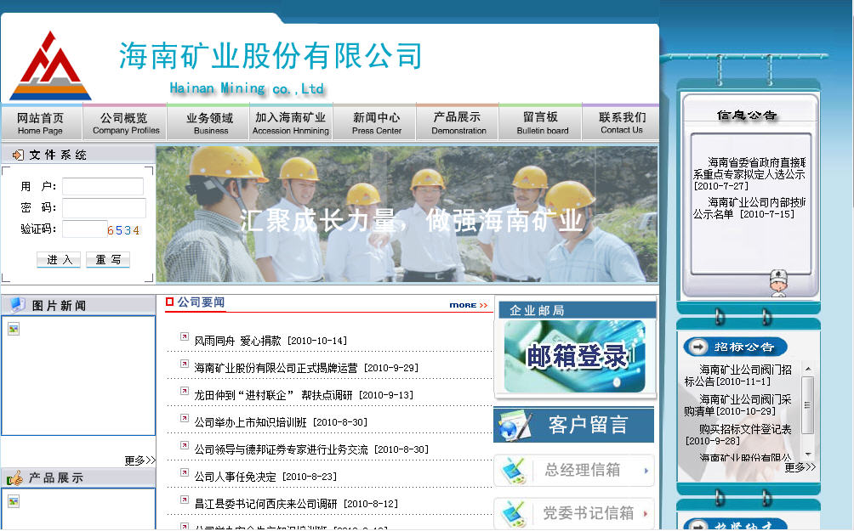854x531 pixels.
Task: Open the 公司概览 Company Profiles menu
Action: (125, 123)
